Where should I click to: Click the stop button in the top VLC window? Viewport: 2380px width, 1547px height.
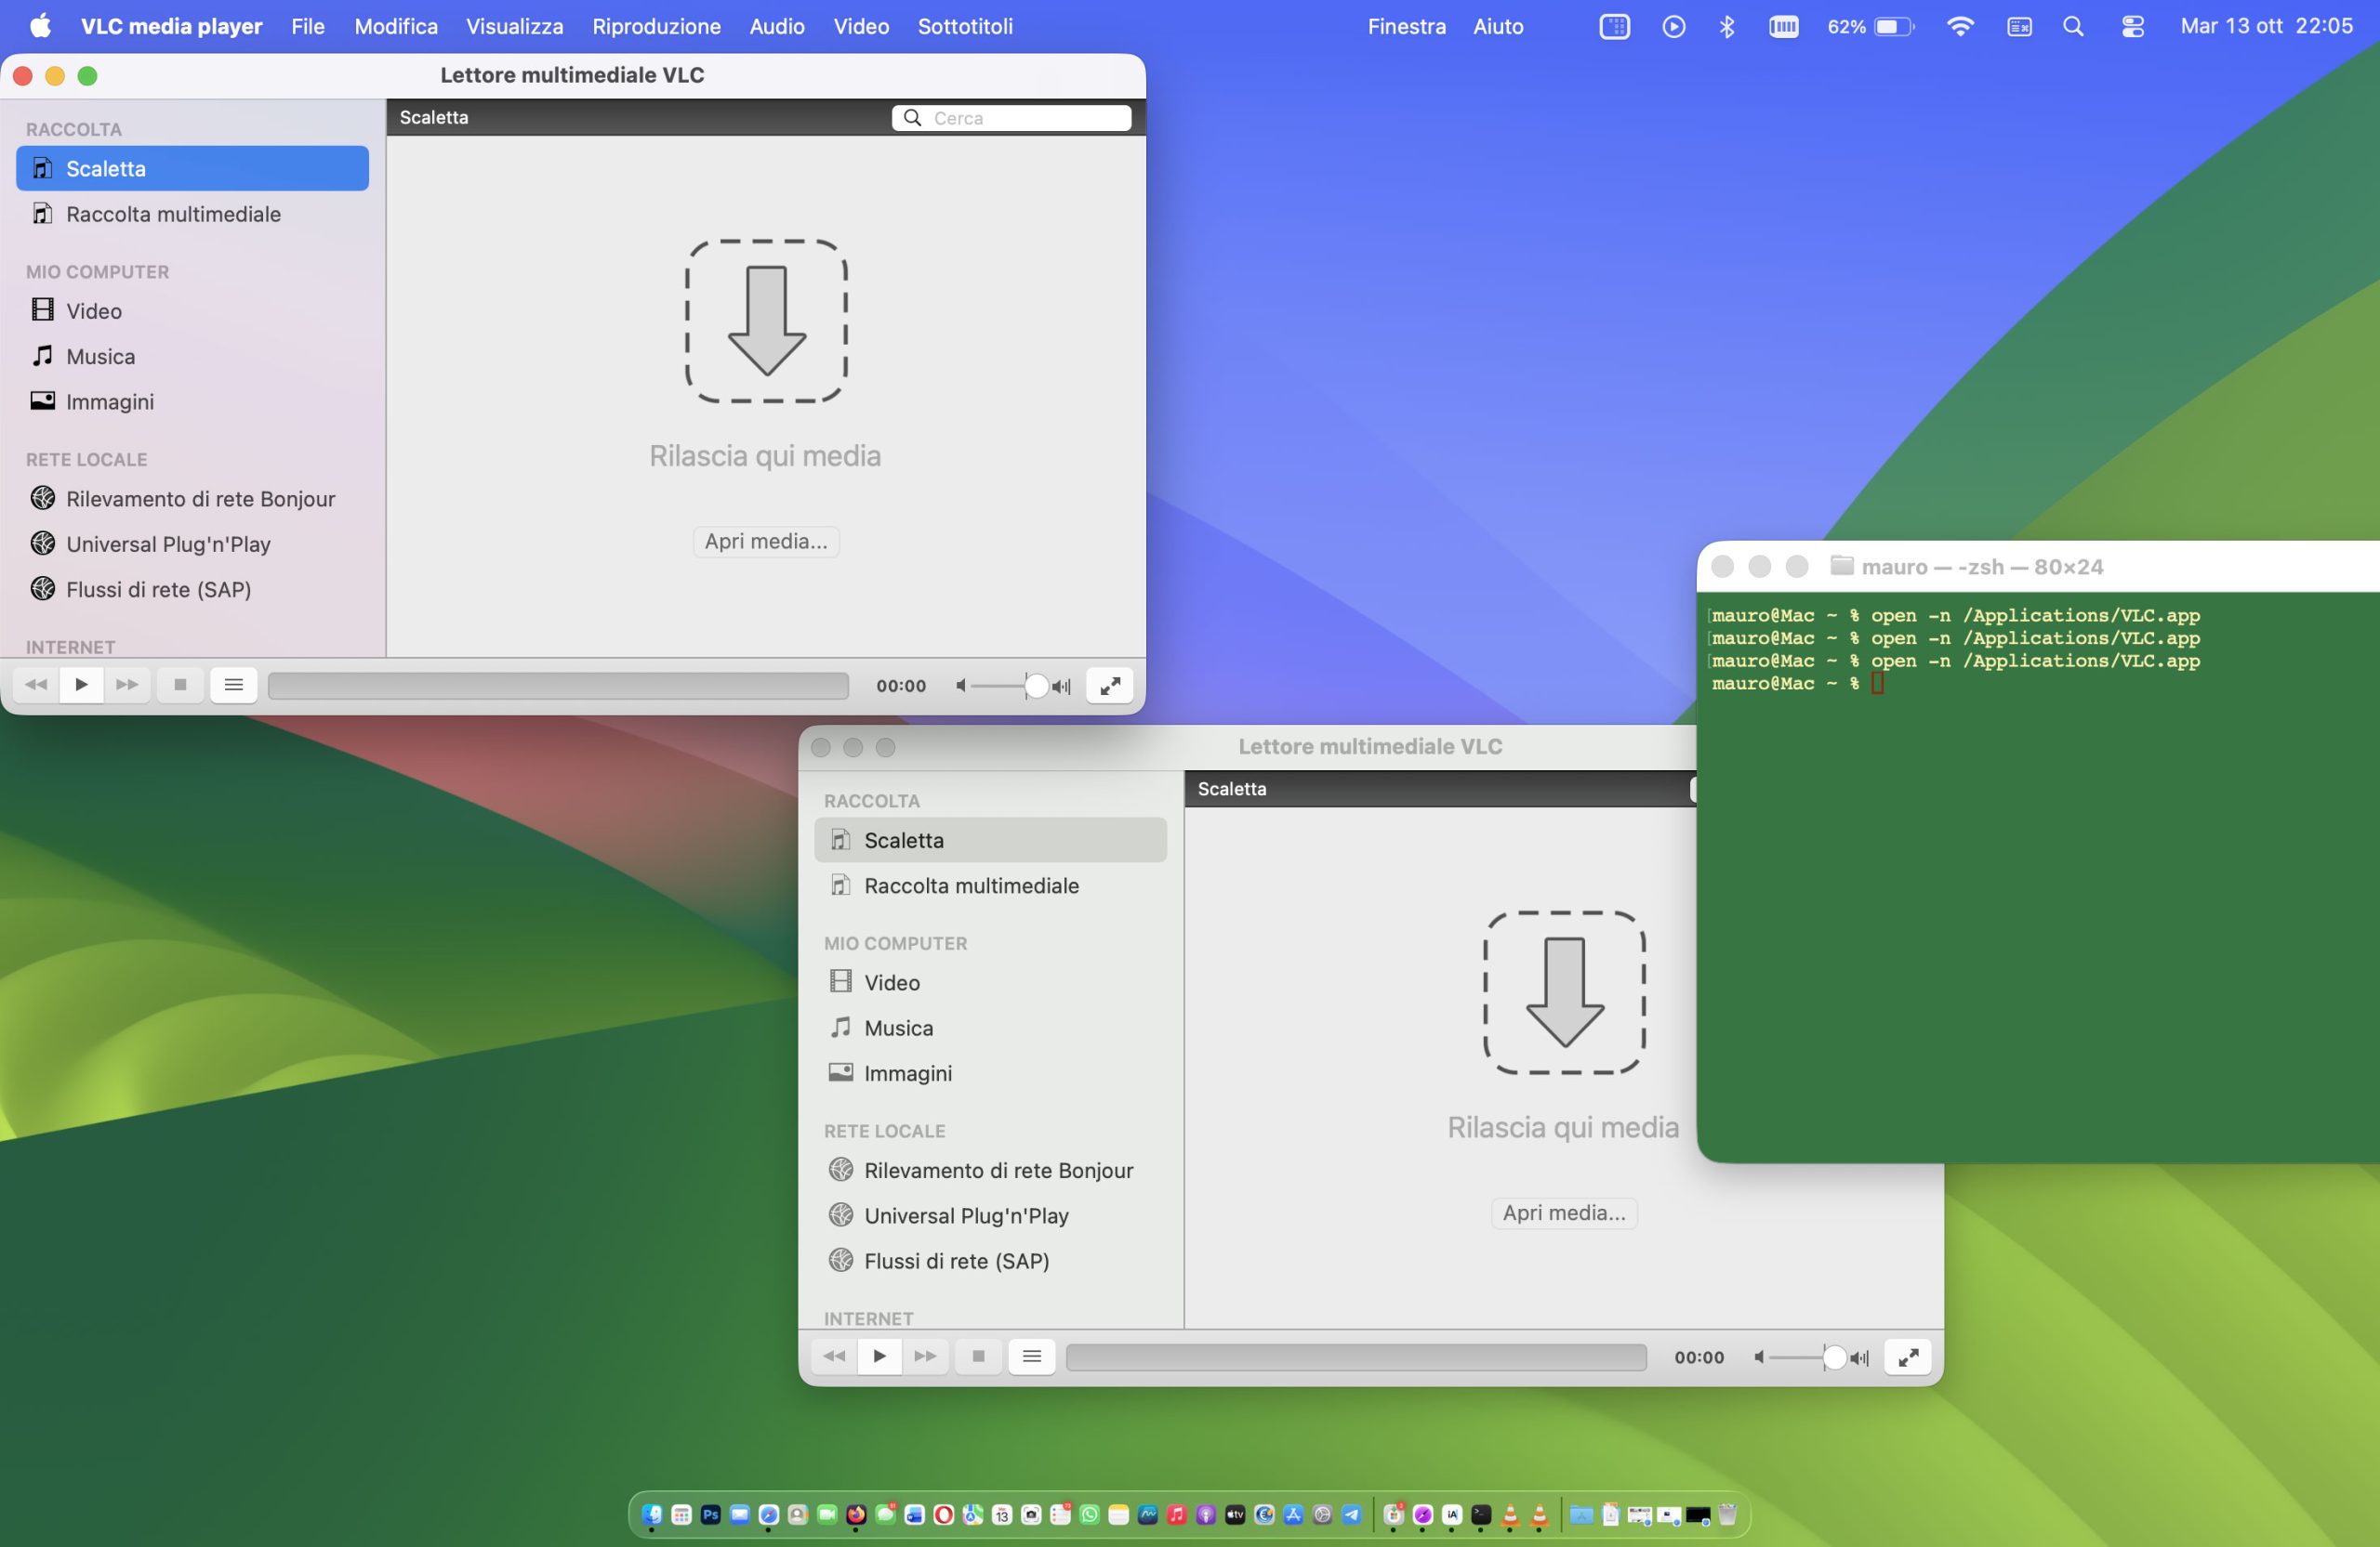click(x=180, y=686)
